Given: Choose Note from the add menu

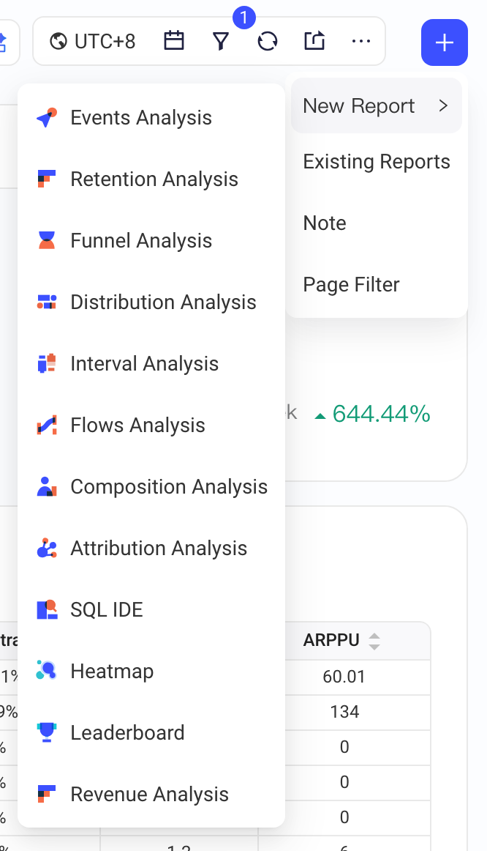Looking at the screenshot, I should [377, 223].
